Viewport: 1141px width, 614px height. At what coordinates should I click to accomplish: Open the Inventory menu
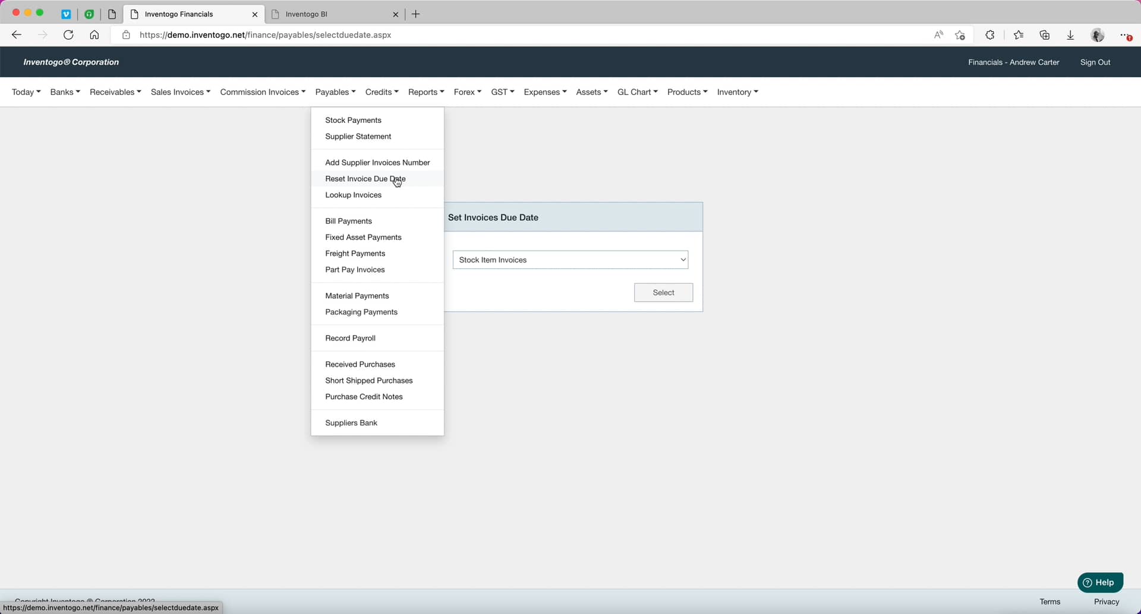pyautogui.click(x=737, y=91)
